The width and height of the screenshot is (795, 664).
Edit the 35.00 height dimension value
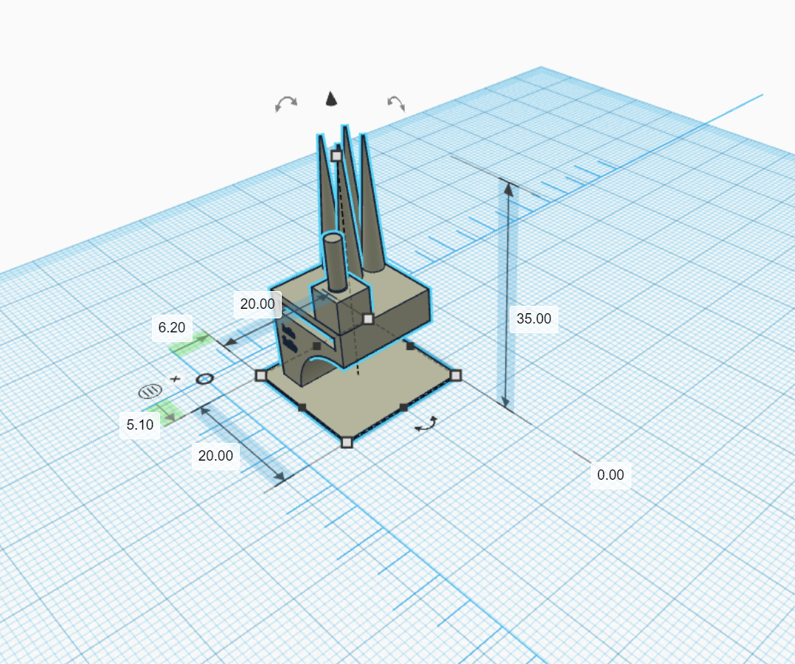point(534,318)
